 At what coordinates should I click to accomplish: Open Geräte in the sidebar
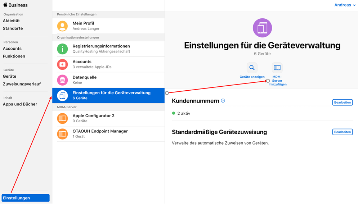coord(10,76)
